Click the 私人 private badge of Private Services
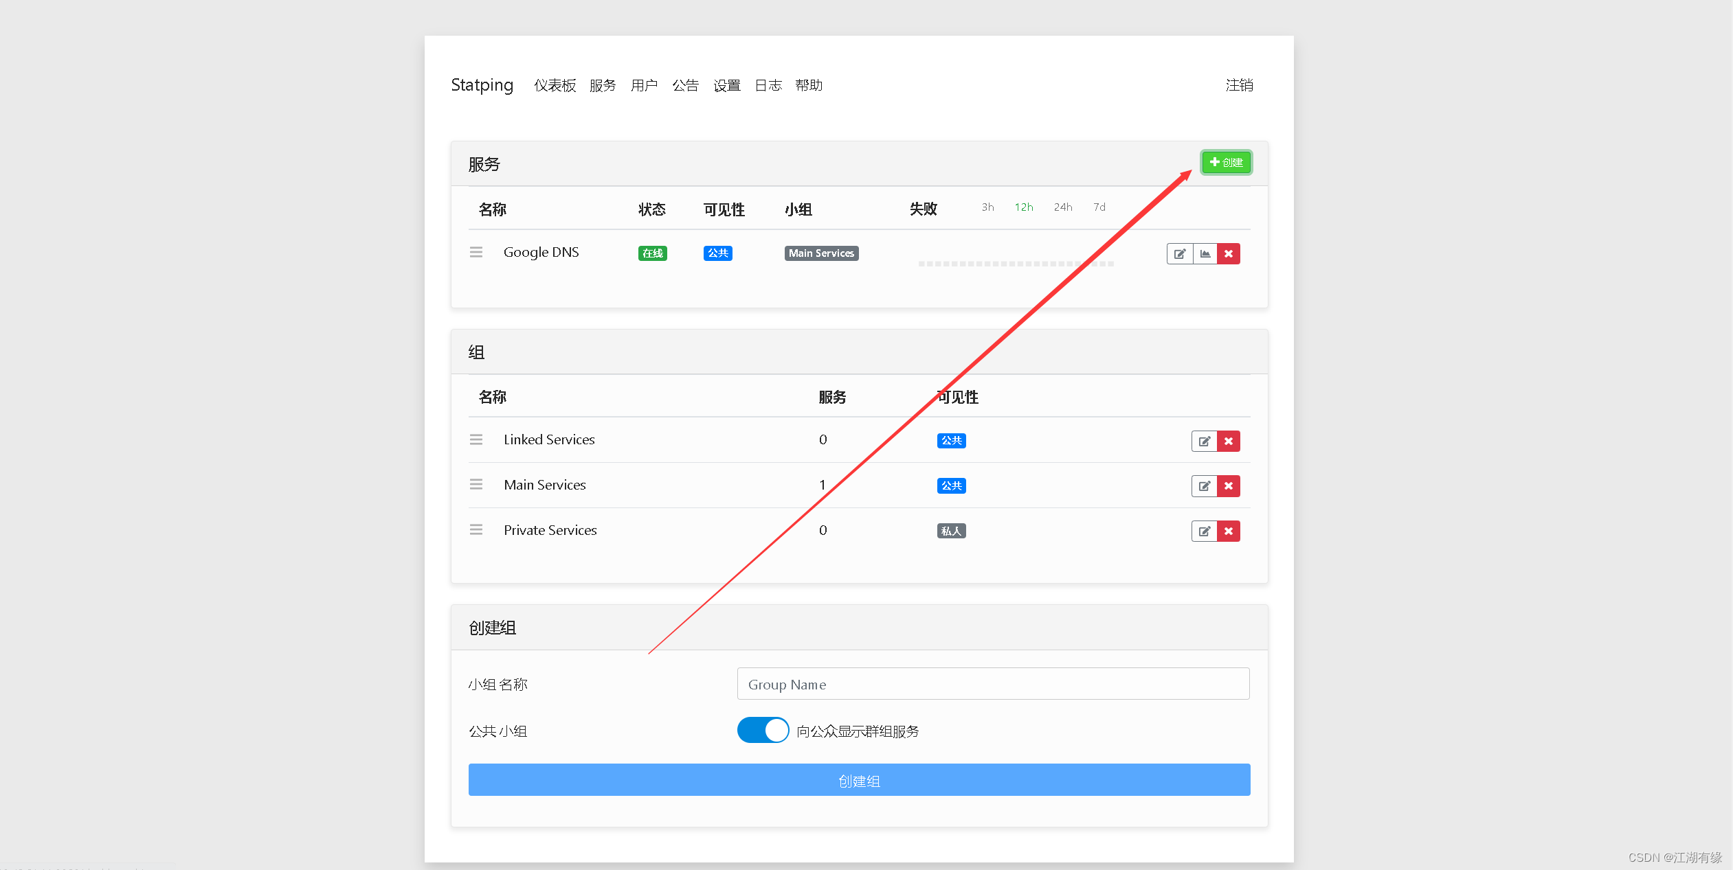Screen dimensions: 1733x870 pos(952,531)
